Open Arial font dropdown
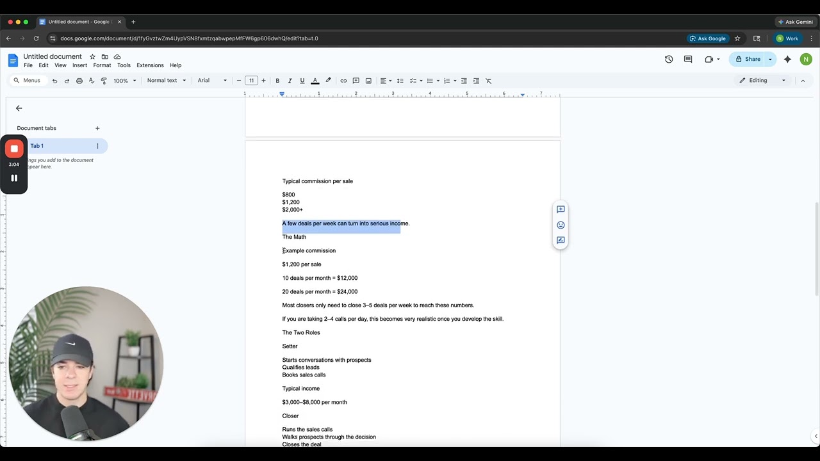Viewport: 820px width, 461px height. tap(212, 81)
